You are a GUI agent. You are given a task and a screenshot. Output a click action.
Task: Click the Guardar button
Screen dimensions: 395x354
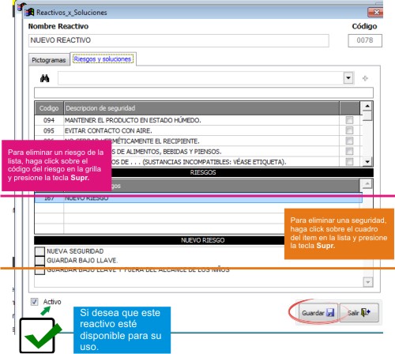coord(318,313)
